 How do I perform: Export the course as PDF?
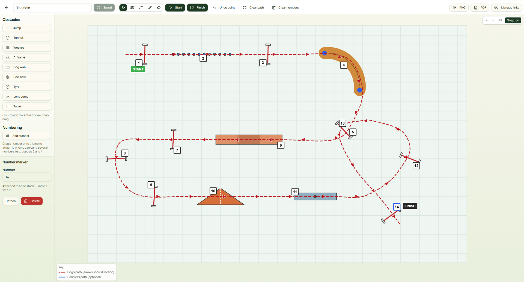[x=480, y=8]
